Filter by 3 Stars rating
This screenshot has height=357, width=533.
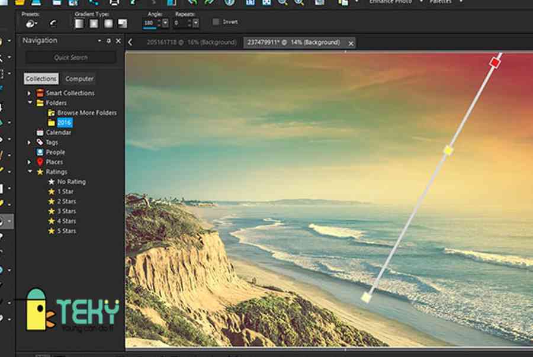click(x=66, y=211)
